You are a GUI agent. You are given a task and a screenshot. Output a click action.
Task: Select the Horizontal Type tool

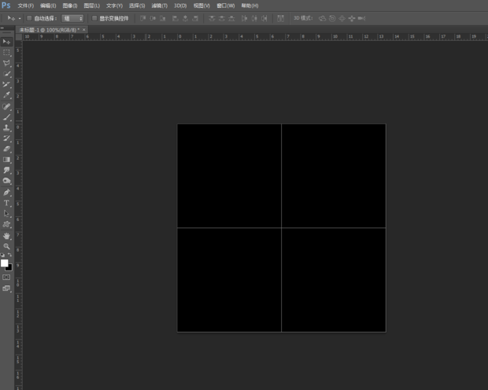click(x=6, y=202)
